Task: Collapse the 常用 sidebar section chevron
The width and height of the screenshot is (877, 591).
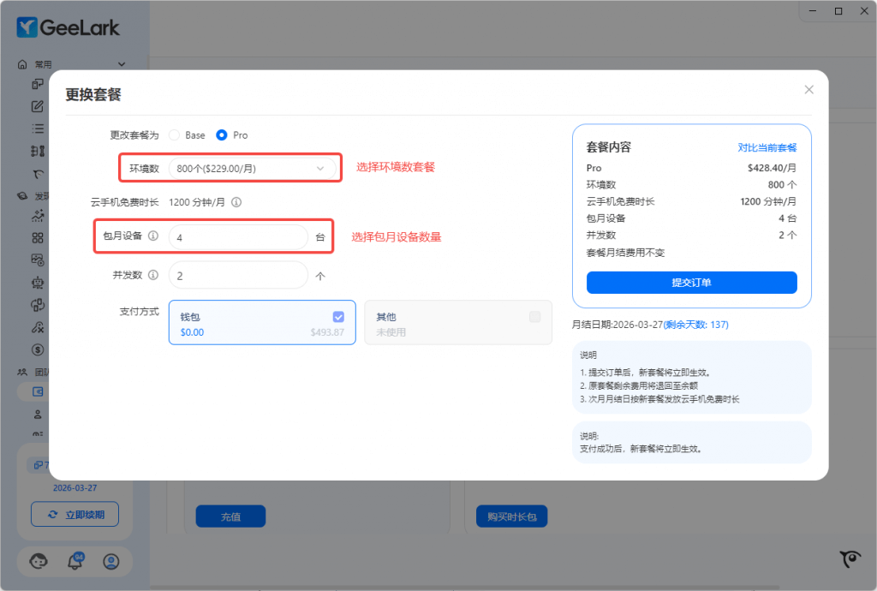Action: pos(121,64)
